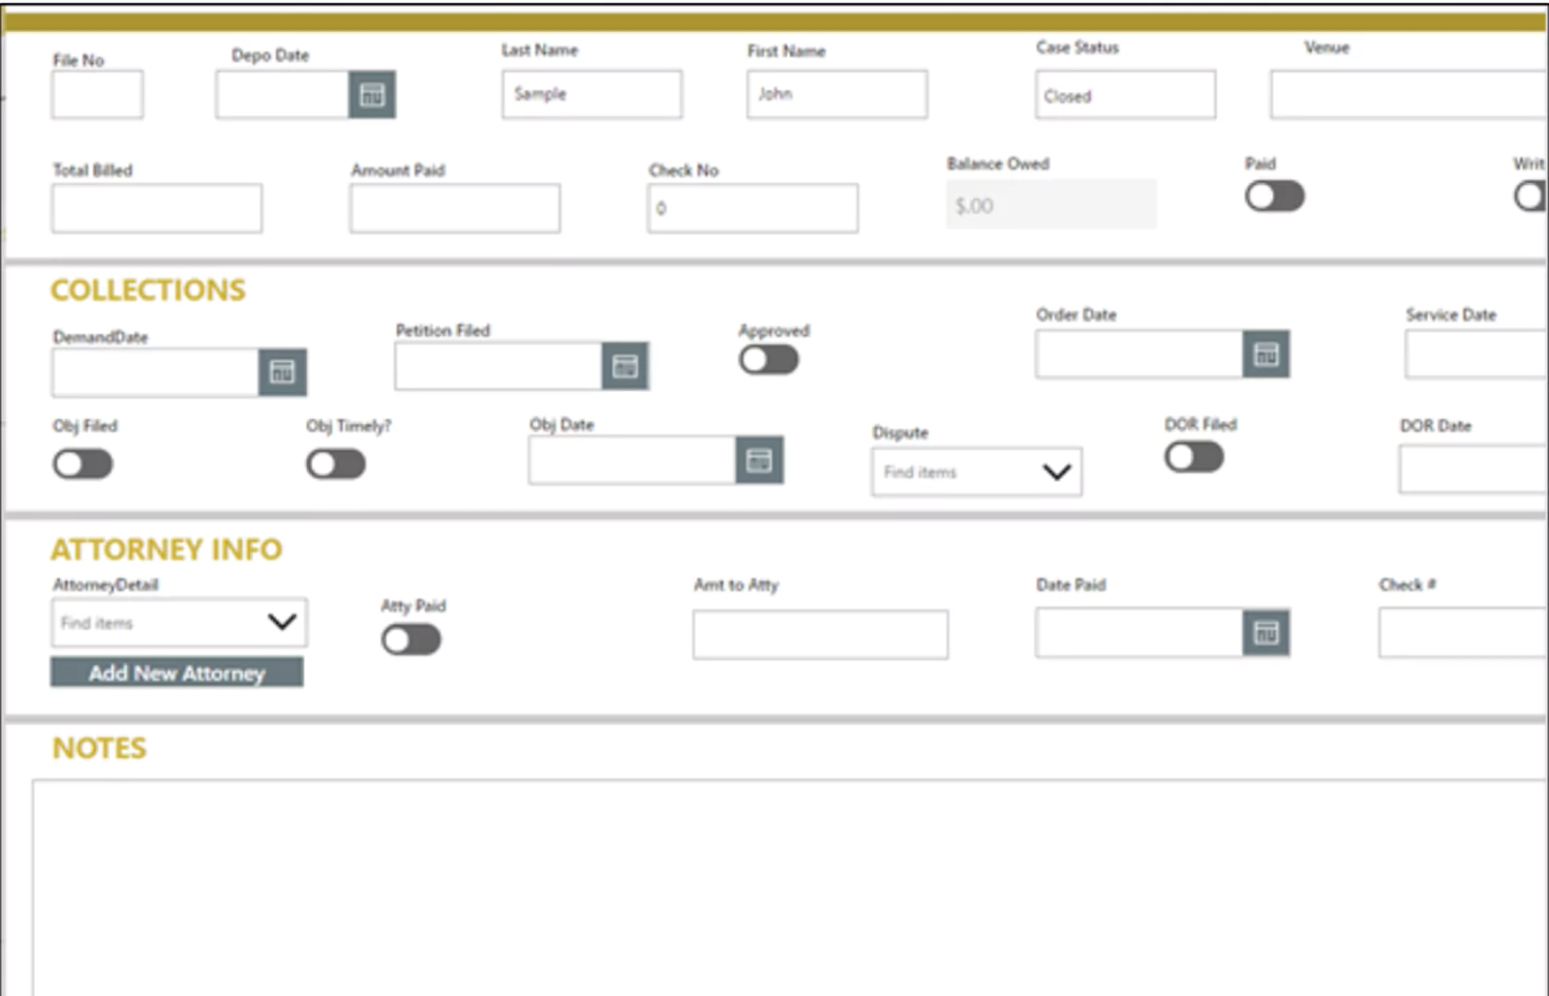Enable the Approved toggle
Image resolution: width=1549 pixels, height=996 pixels.
coord(769,360)
